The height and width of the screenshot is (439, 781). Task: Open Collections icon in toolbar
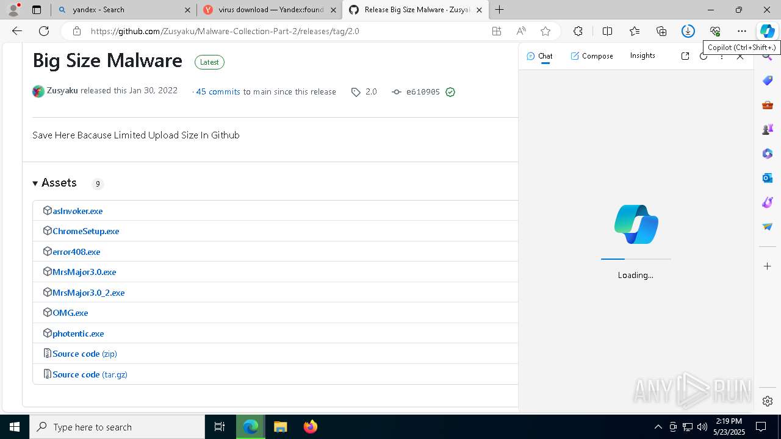pos(661,31)
